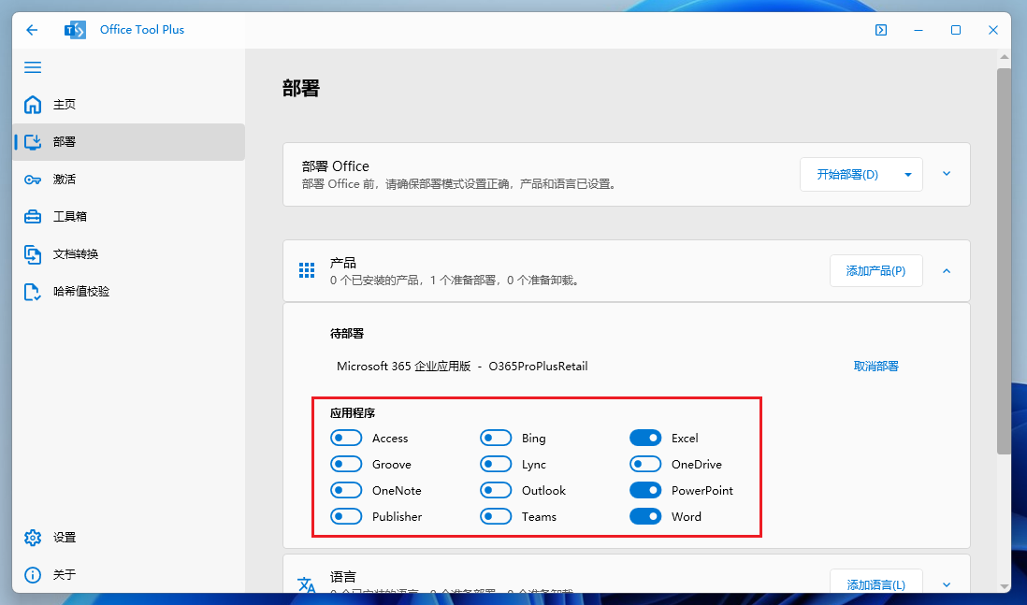Image resolution: width=1027 pixels, height=605 pixels.
Task: Expand the 部署 Office card chevron
Action: [x=947, y=174]
